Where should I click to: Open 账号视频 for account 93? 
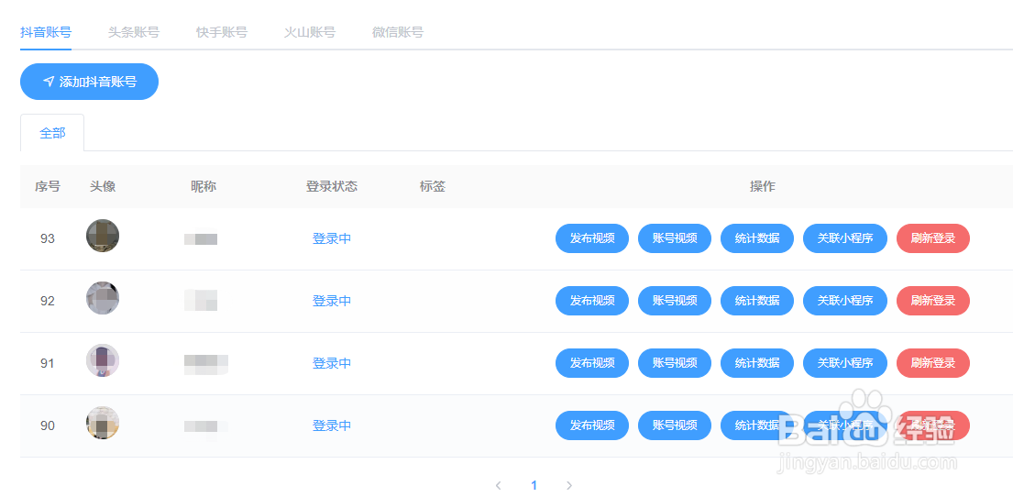(x=675, y=238)
